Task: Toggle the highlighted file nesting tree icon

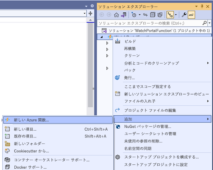Action: pyautogui.click(x=170, y=15)
